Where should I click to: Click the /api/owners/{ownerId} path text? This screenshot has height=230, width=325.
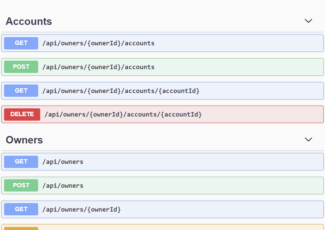(81, 210)
